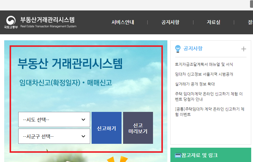Open the blue 공지사항 panel heading
Screen dimensions: 253x162
click(193, 49)
